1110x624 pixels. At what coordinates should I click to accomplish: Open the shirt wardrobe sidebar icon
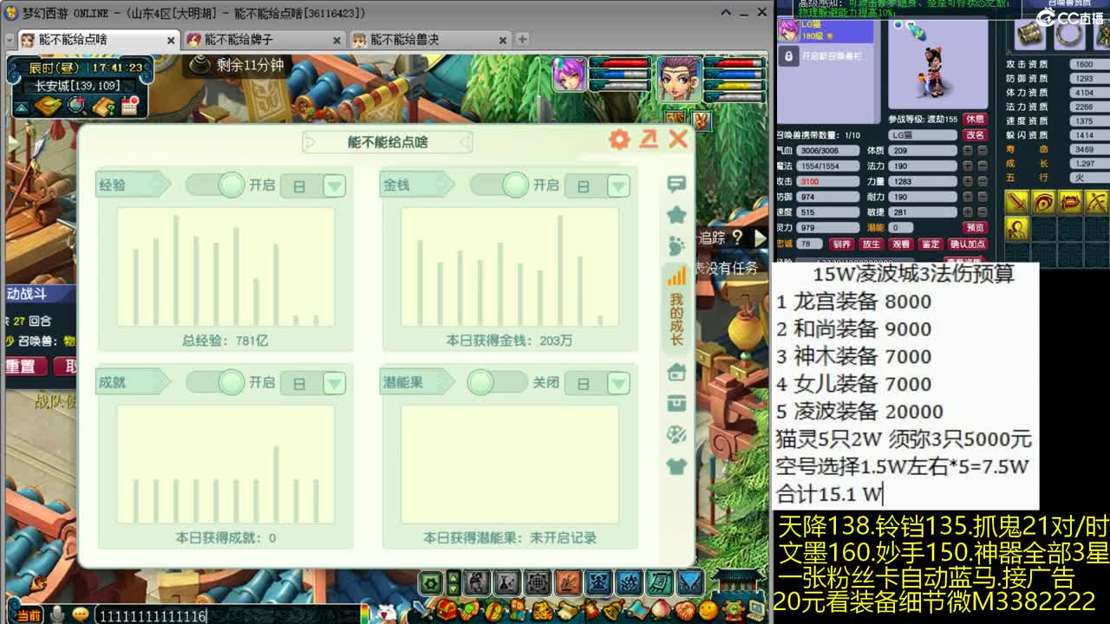point(676,466)
